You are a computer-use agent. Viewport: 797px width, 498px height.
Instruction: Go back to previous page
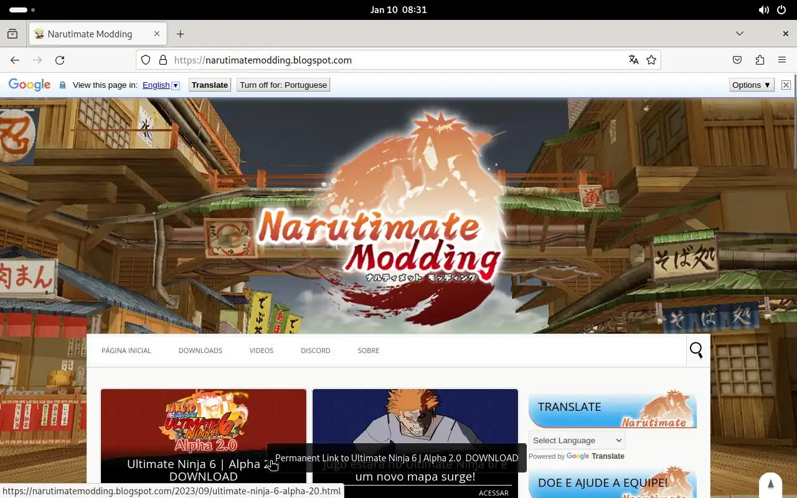pos(15,60)
